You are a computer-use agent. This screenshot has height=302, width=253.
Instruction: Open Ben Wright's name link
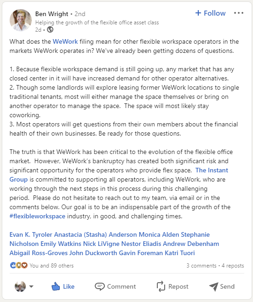52,14
